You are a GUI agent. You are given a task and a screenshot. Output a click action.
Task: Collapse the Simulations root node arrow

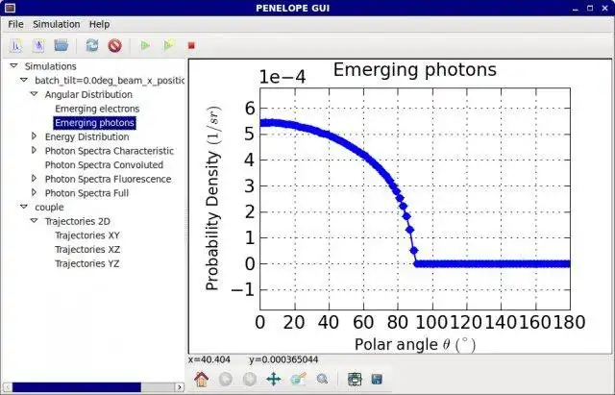13,66
